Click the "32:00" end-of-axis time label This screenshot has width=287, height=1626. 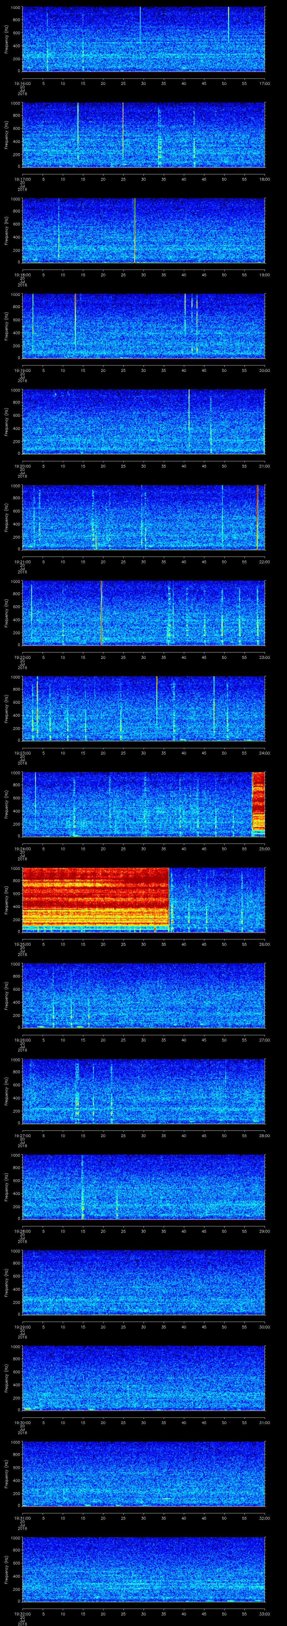pos(264,1518)
